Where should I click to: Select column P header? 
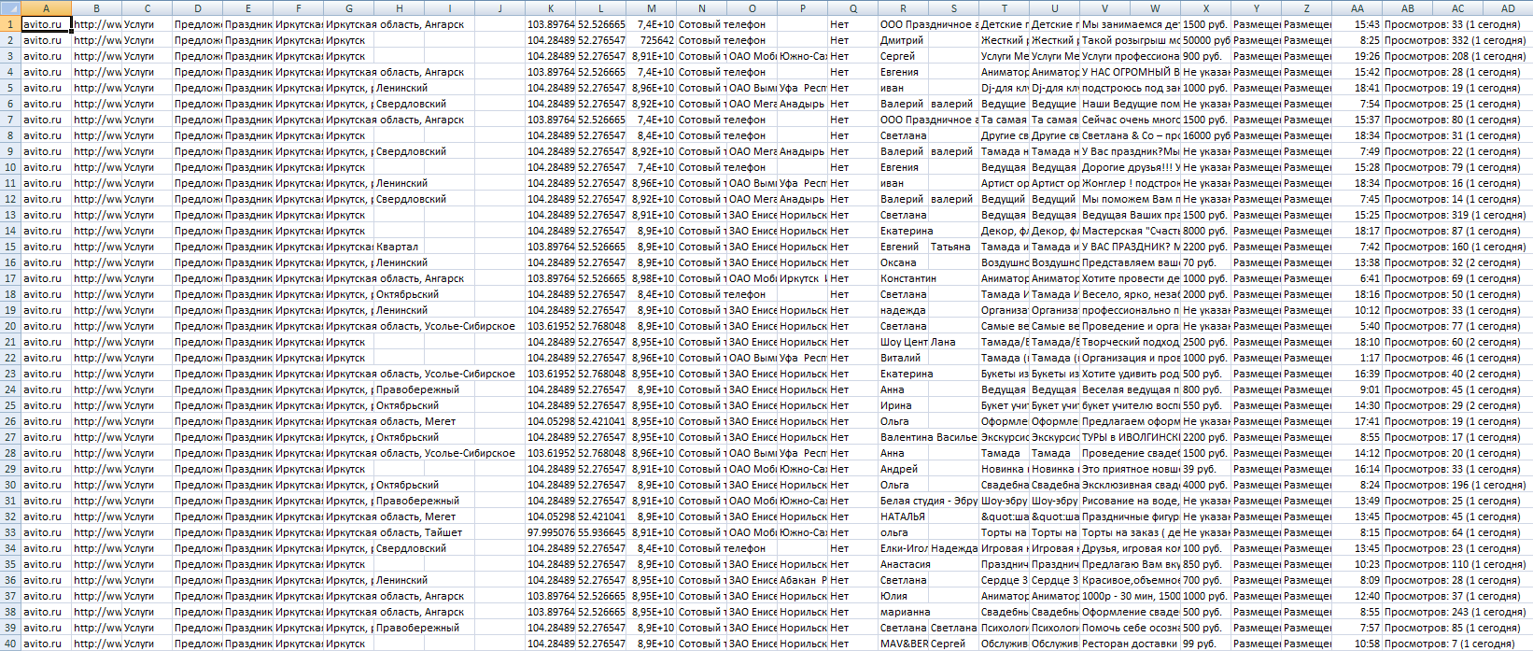coord(802,8)
